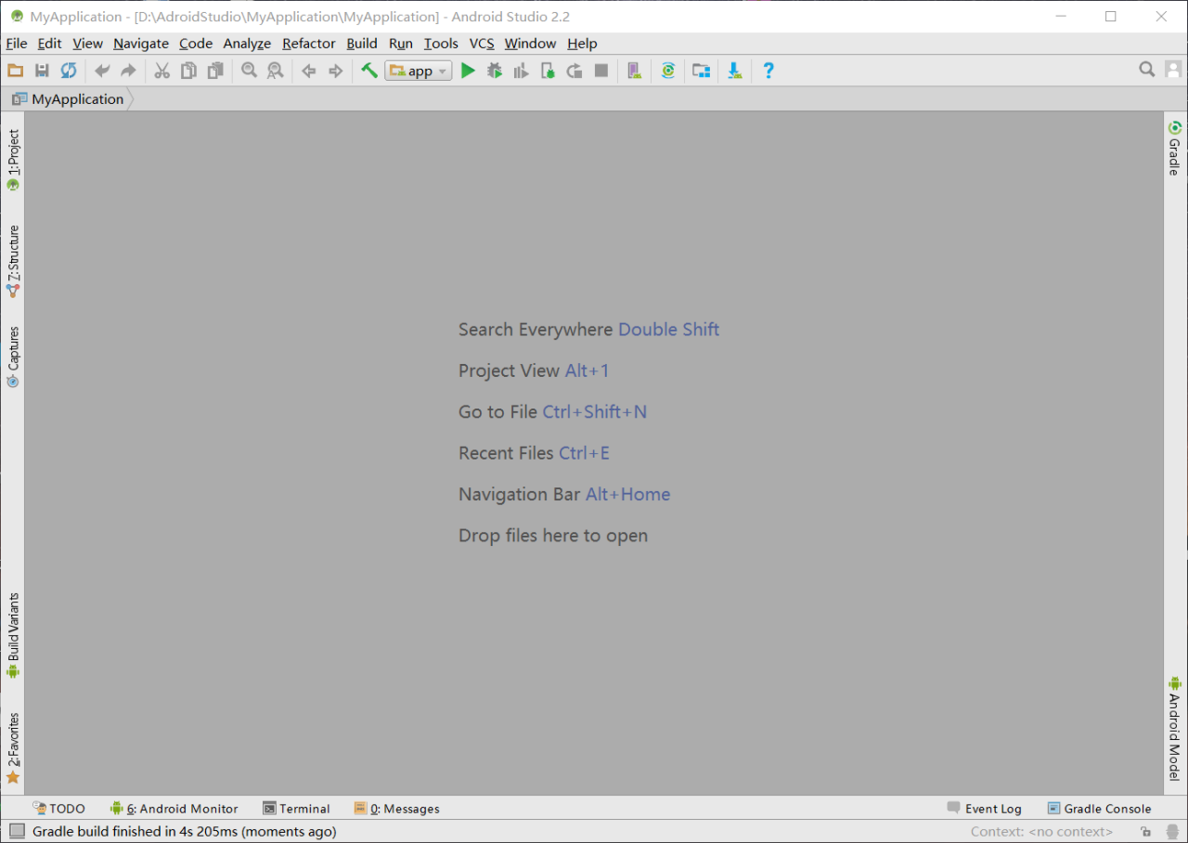Open the Refactor menu
The image size is (1188, 843).
click(308, 44)
